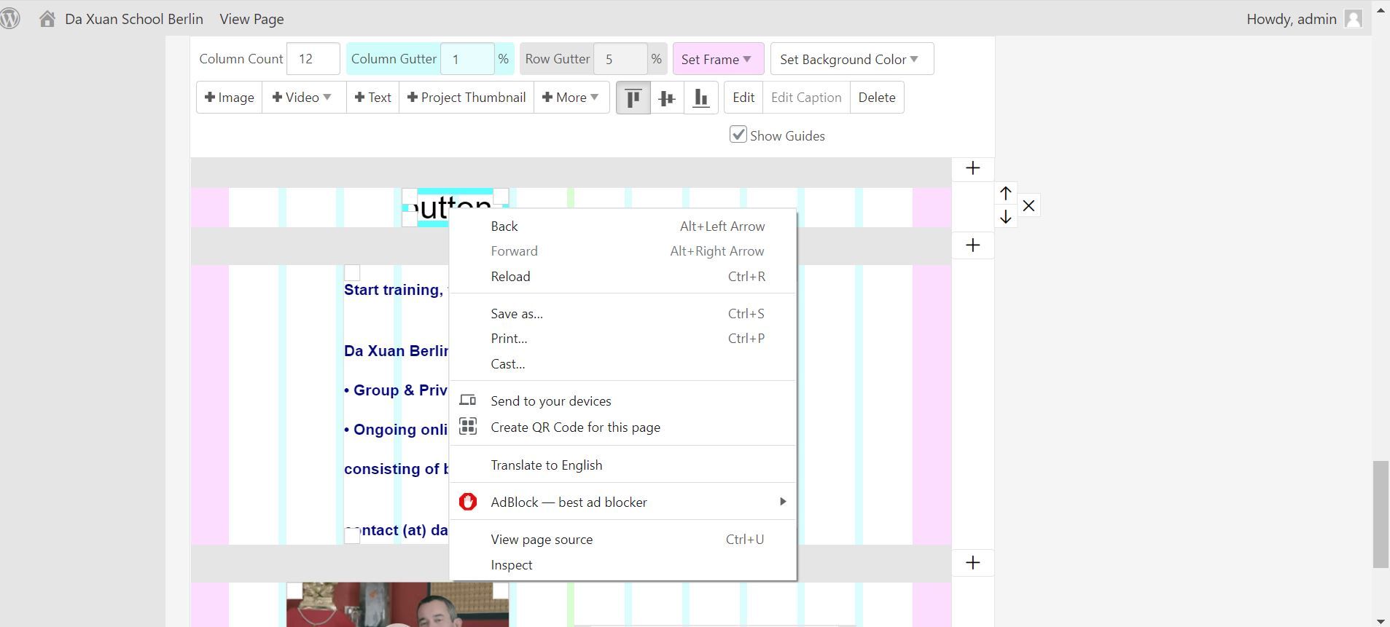The width and height of the screenshot is (1390, 627).
Task: Click the Project Thumbnail button
Action: coord(466,98)
